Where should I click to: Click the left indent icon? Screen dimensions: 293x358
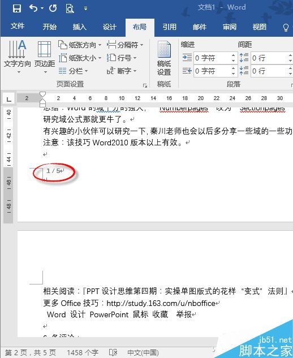[187, 58]
